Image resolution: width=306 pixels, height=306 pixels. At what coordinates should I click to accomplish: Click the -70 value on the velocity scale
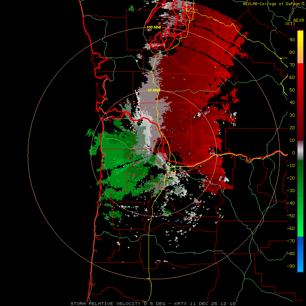pos(291,241)
